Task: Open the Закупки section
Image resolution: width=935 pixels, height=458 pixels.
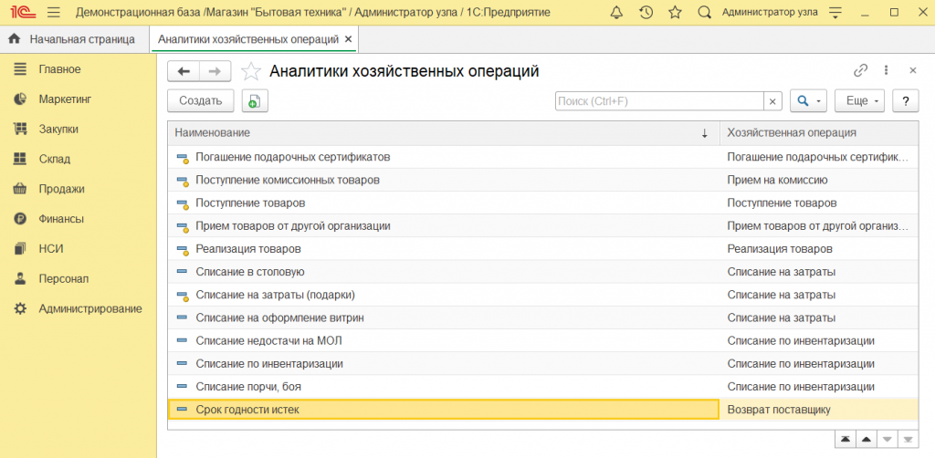Action: 58,130
